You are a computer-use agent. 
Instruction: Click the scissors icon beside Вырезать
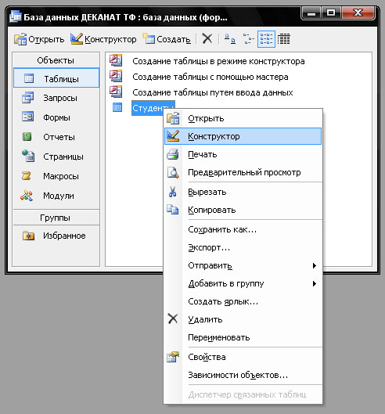pos(173,192)
